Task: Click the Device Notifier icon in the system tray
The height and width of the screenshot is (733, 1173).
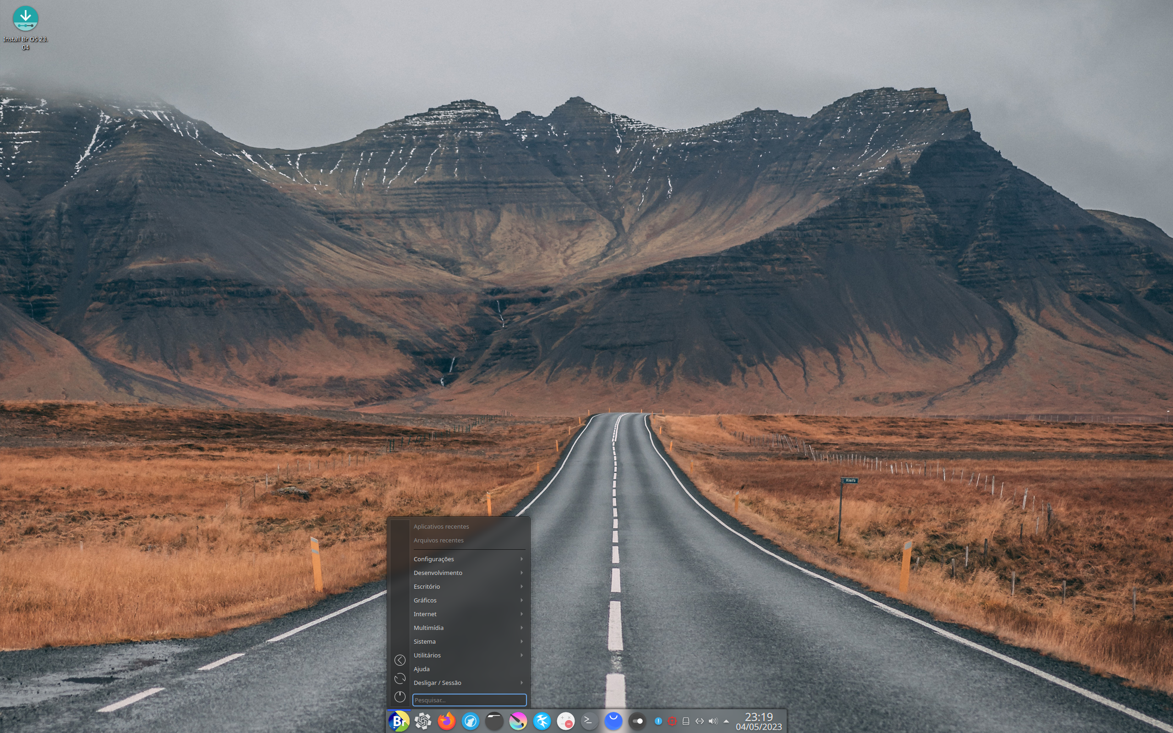Action: pos(686,721)
